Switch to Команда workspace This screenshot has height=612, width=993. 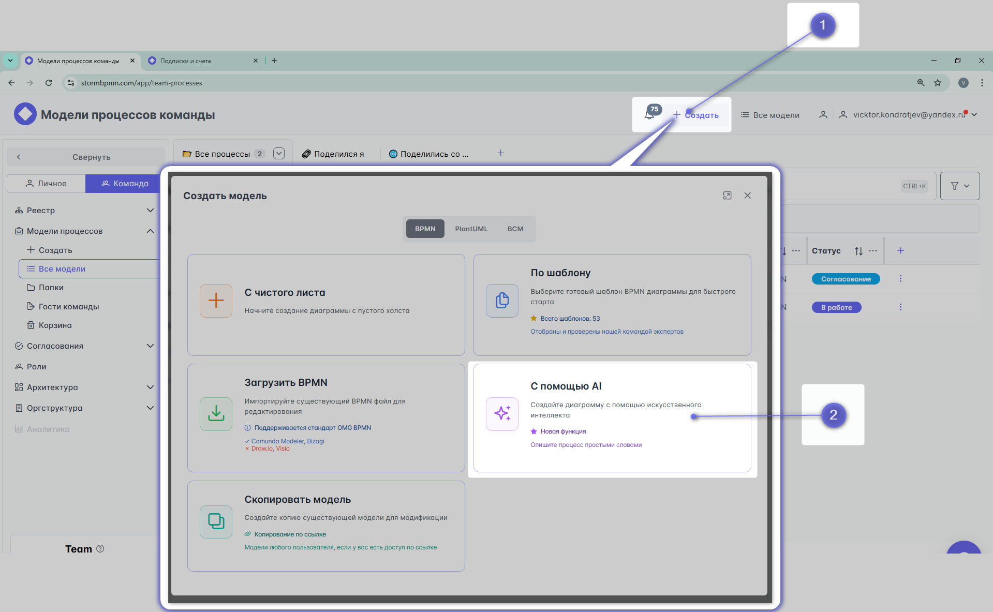pyautogui.click(x=124, y=184)
